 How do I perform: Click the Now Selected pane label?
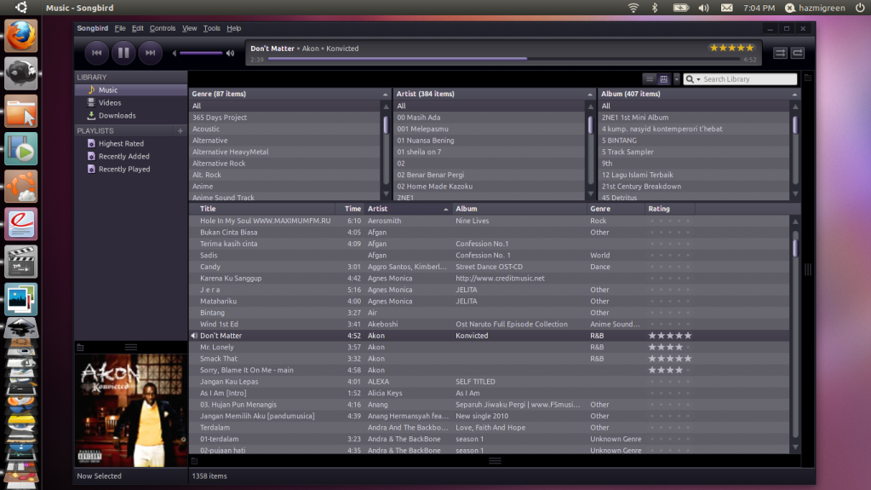pyautogui.click(x=100, y=476)
